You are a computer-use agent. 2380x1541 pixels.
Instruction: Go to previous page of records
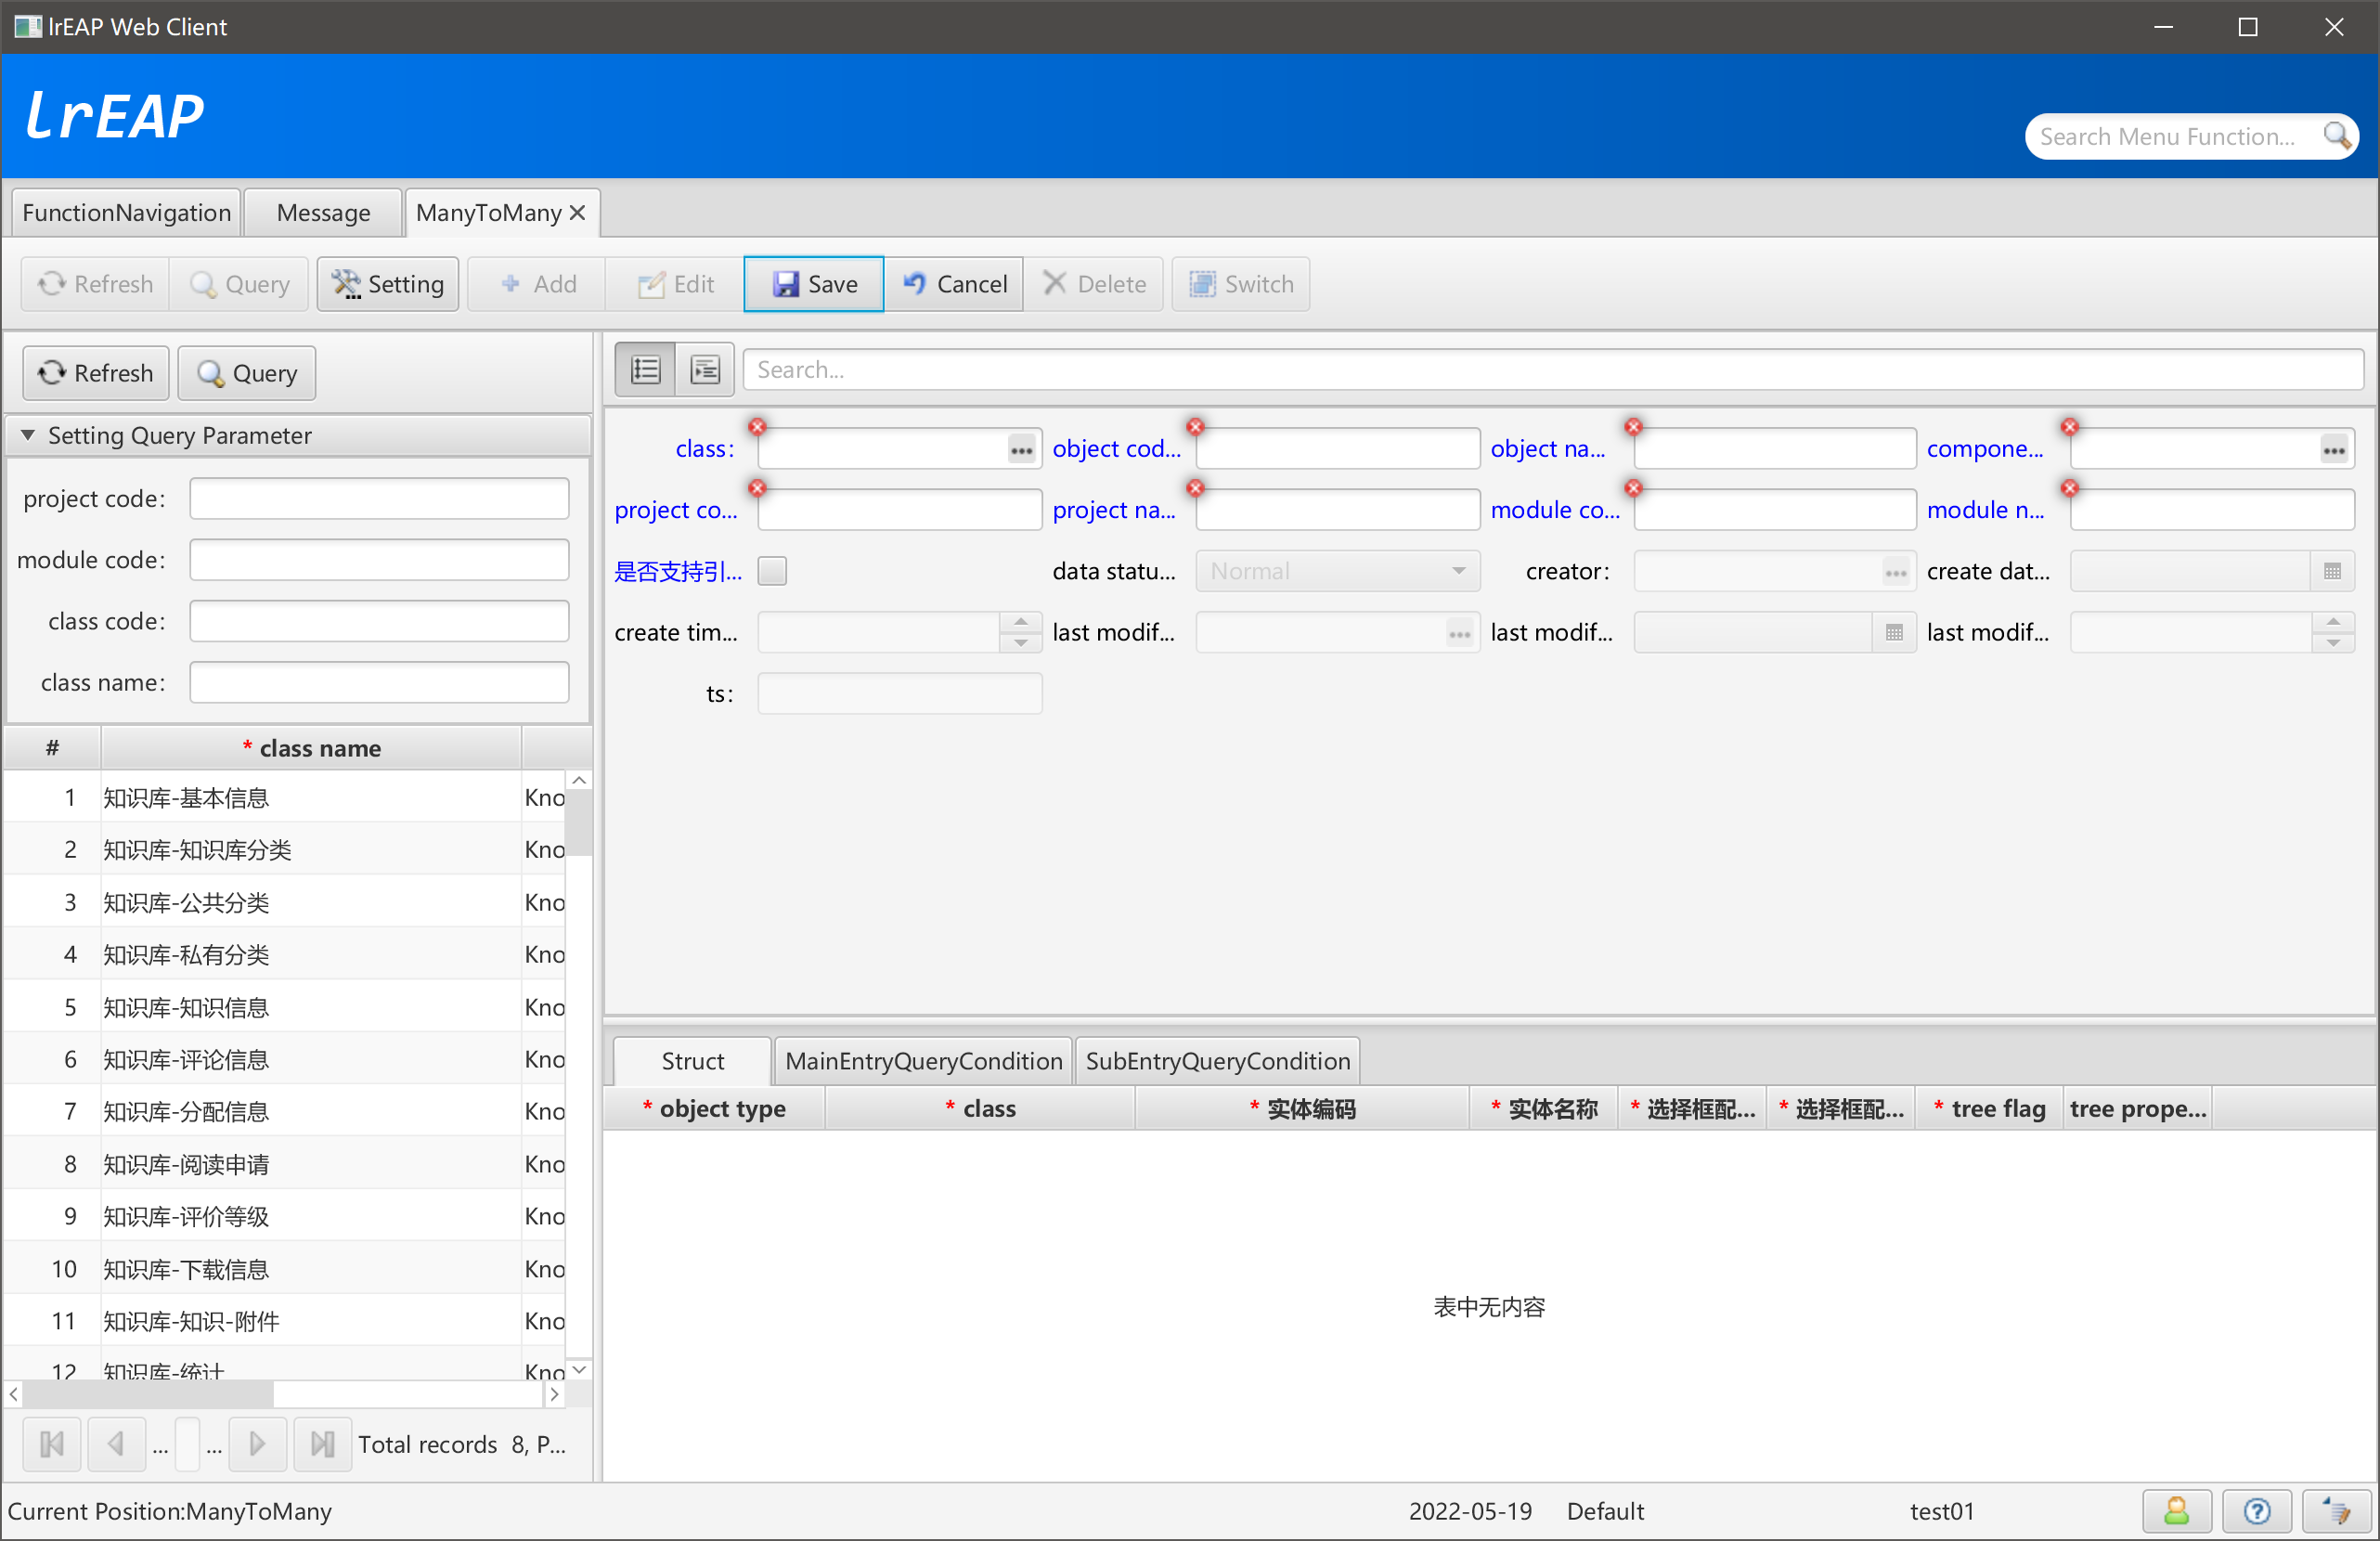pos(116,1444)
